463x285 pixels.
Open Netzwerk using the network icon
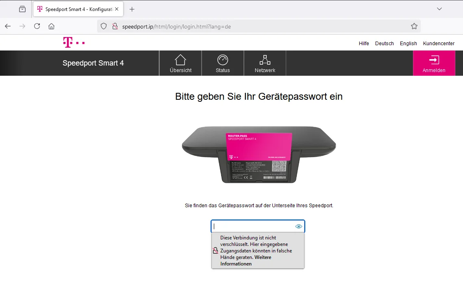point(265,60)
